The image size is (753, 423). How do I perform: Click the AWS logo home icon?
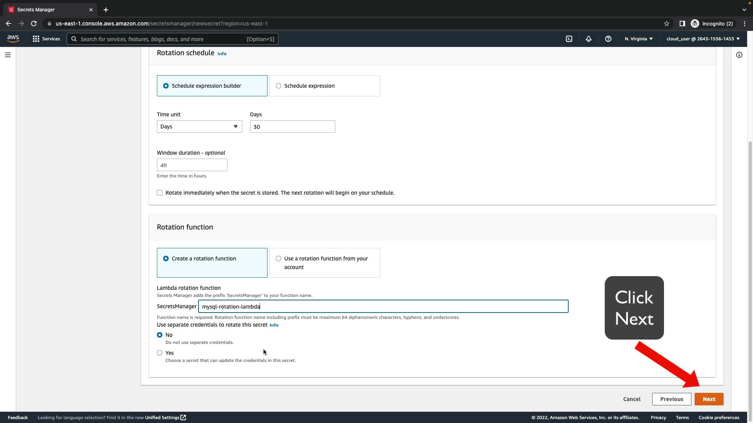[x=13, y=39]
